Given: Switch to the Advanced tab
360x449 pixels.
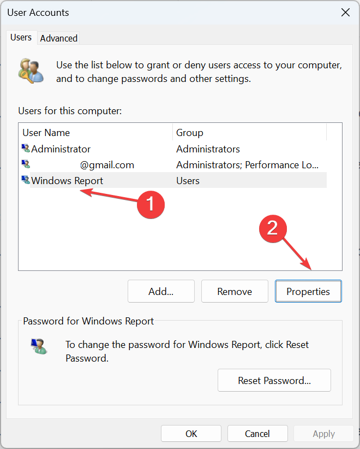Looking at the screenshot, I should (x=58, y=38).
